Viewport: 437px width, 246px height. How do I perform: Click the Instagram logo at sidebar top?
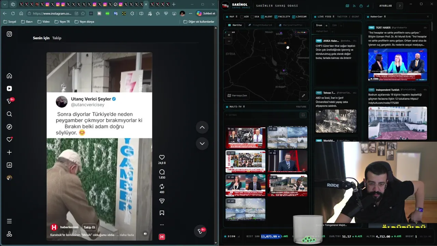(x=9, y=34)
